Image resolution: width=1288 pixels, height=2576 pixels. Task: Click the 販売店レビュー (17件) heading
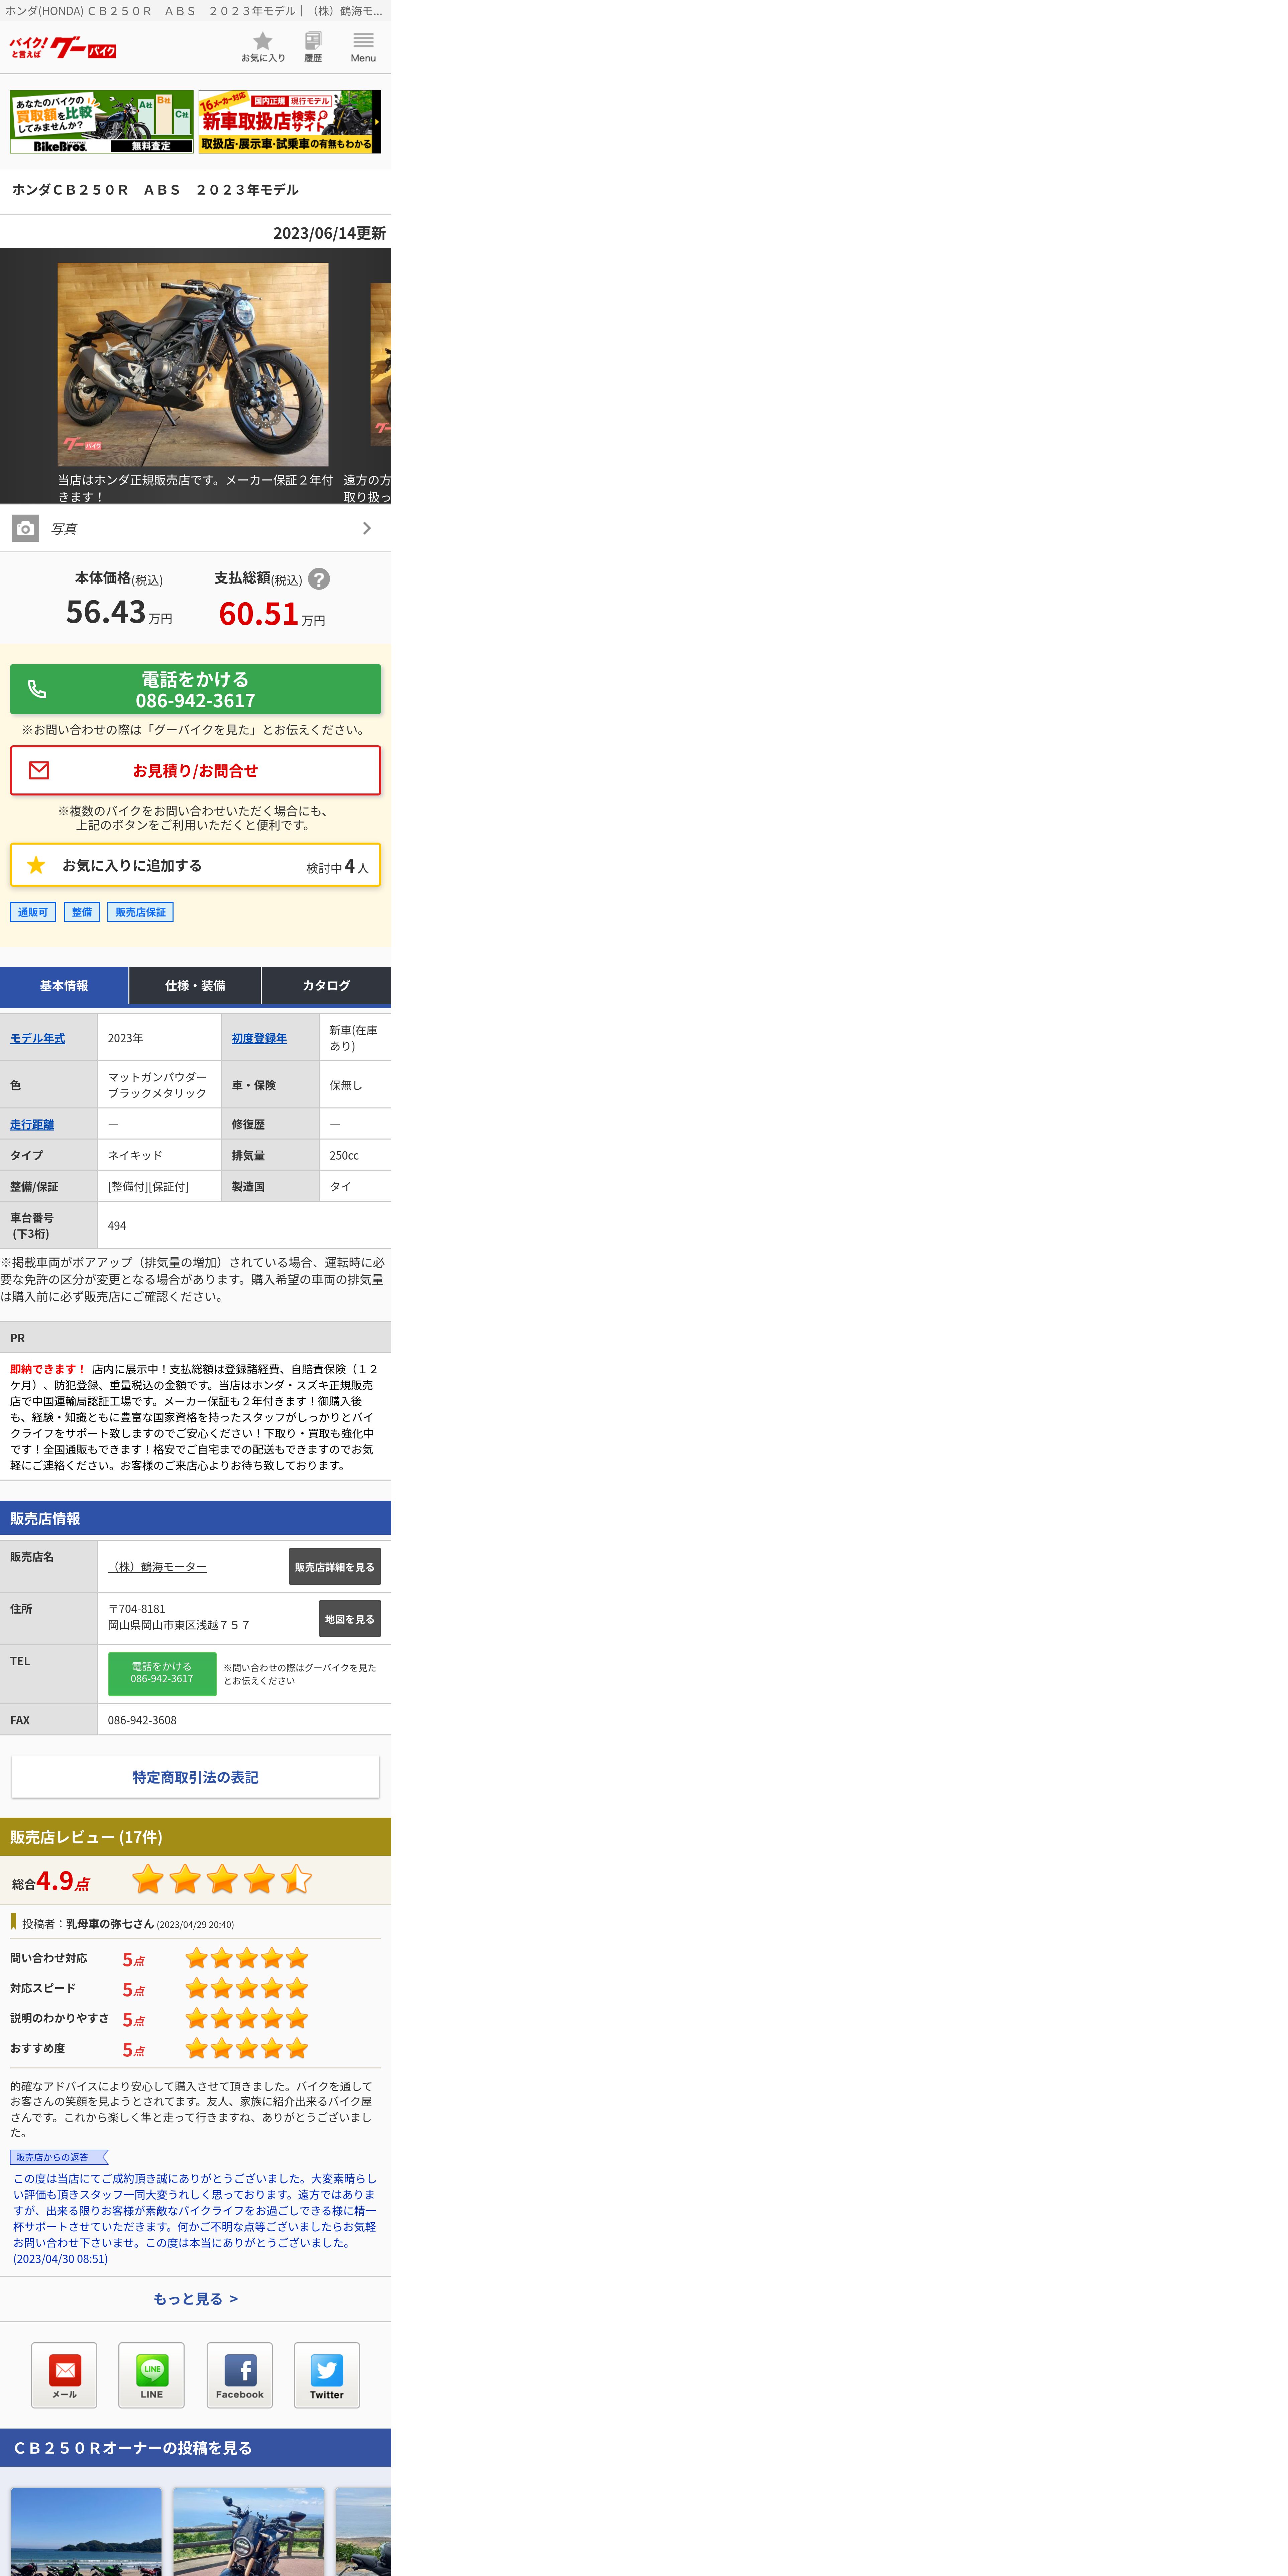86,1837
